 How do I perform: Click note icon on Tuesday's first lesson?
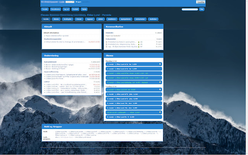tap(160, 89)
